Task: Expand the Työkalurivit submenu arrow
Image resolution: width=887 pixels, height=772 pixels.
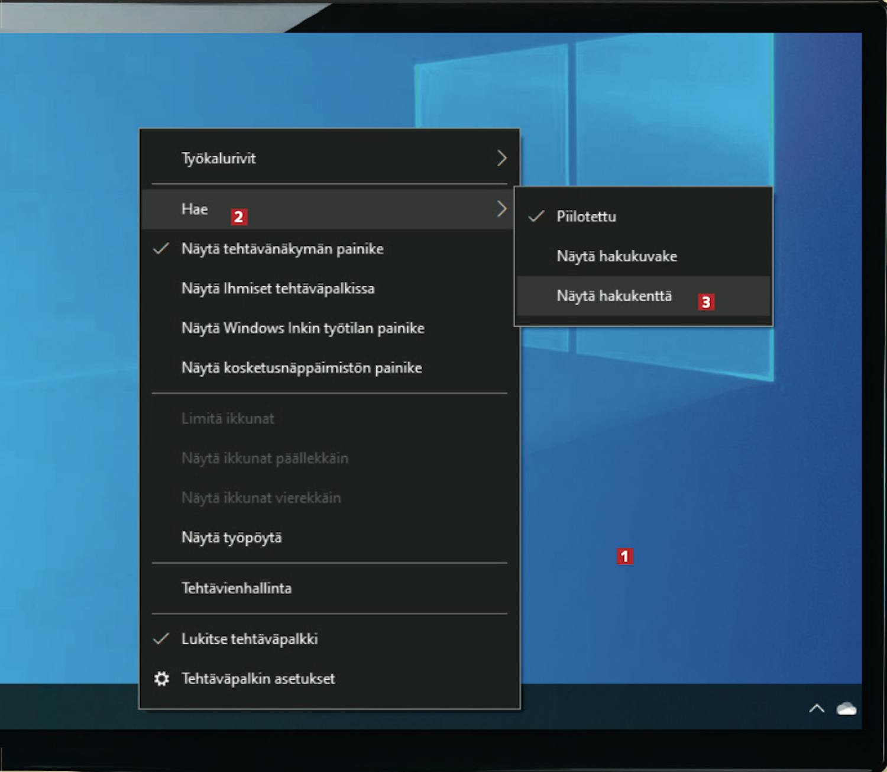Action: [x=501, y=158]
